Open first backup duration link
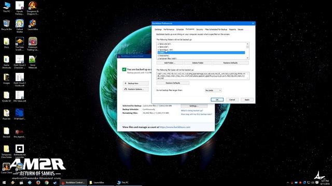This screenshot has height=186, width=332. (196, 114)
